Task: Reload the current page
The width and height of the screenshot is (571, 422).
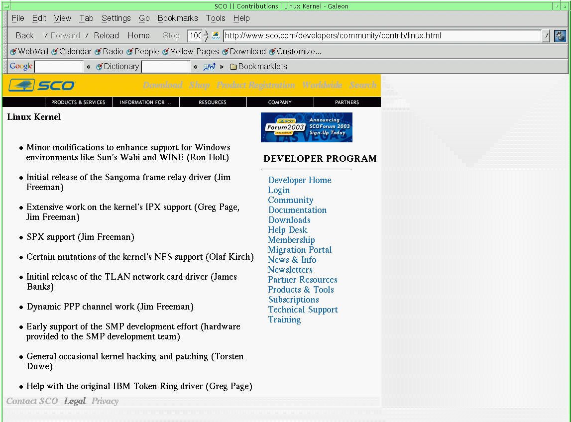Action: coord(107,36)
